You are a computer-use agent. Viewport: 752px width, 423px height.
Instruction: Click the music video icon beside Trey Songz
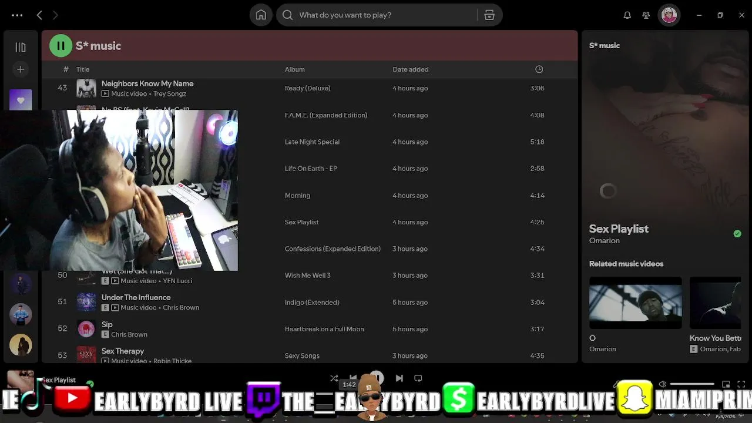point(105,94)
